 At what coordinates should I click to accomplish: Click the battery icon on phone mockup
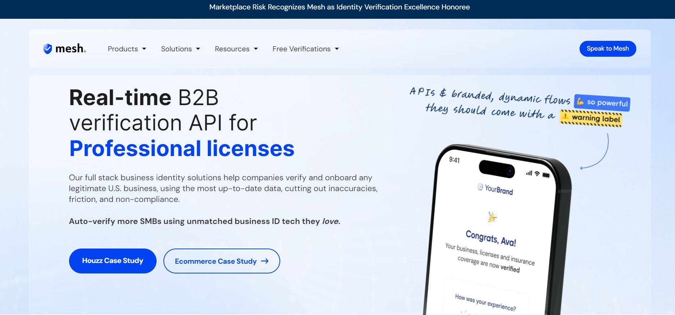pos(546,175)
